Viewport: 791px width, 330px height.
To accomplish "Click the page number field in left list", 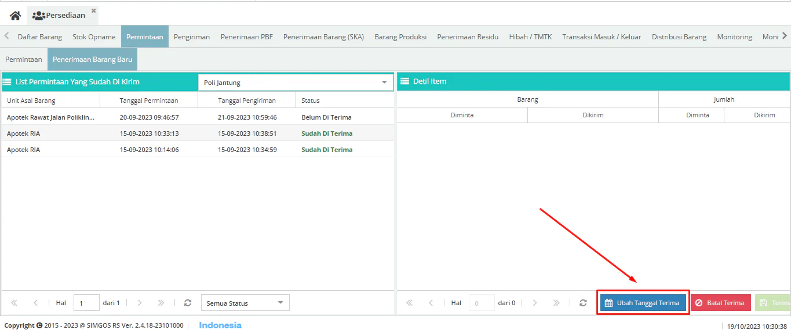I will [x=86, y=303].
